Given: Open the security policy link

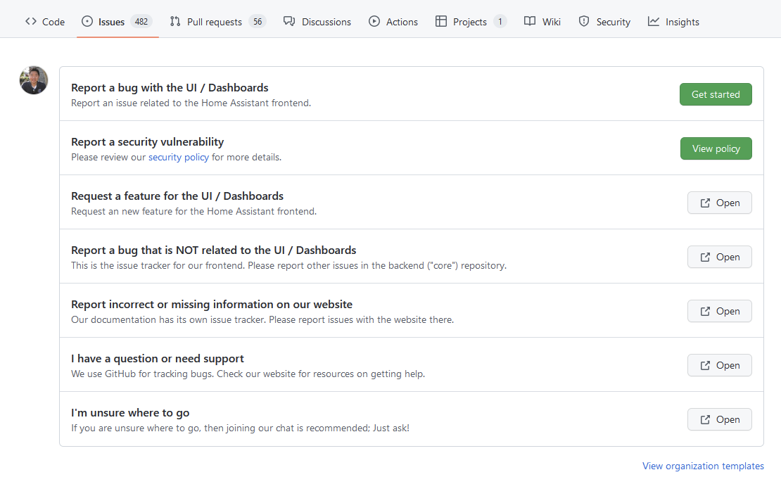Looking at the screenshot, I should tap(178, 157).
